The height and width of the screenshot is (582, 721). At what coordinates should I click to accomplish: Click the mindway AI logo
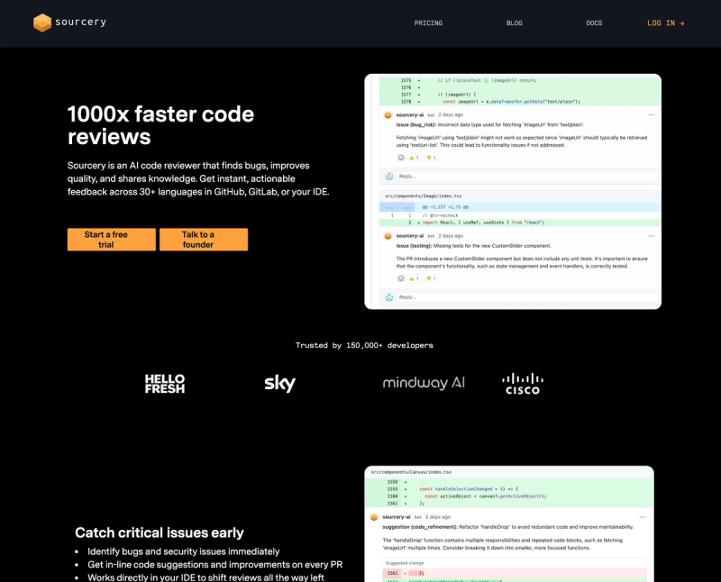point(424,383)
